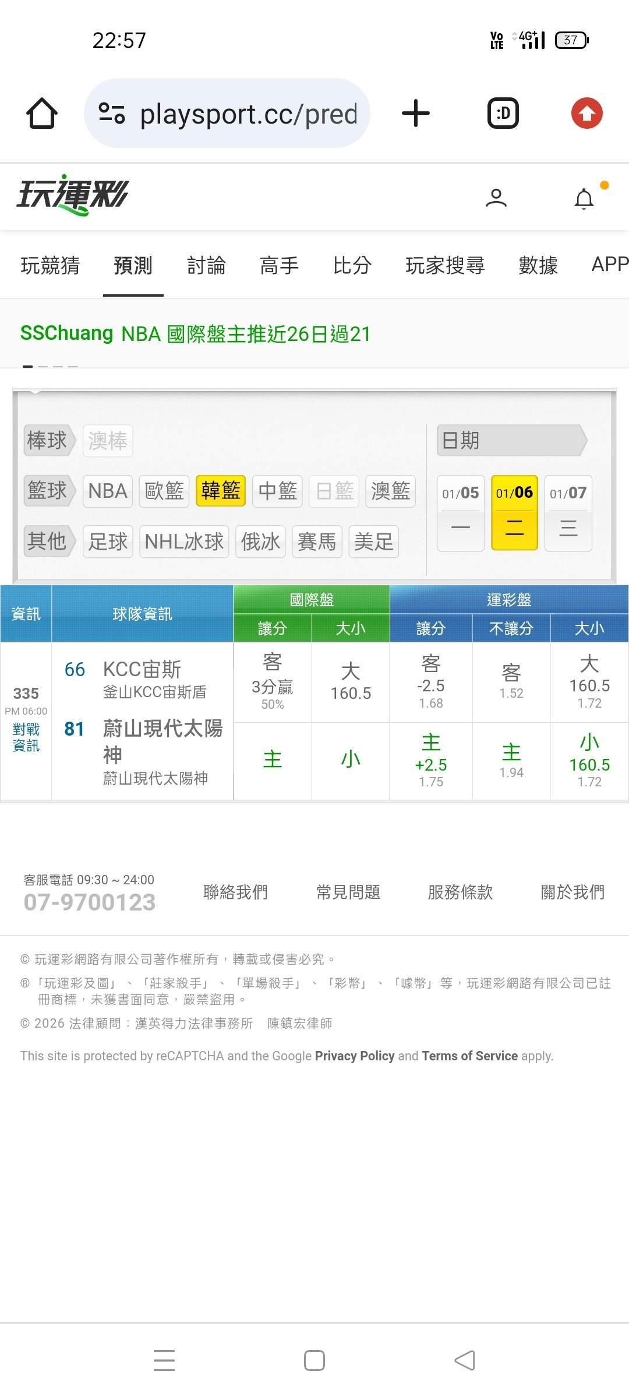Pick 運彩盤 spread 主 +2.5
629x1399 pixels.
tap(431, 760)
